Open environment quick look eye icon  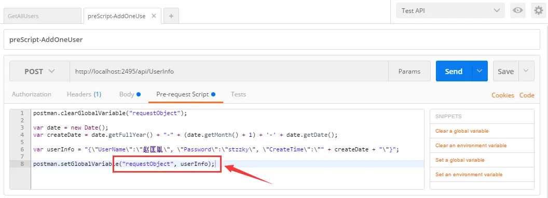click(x=517, y=10)
